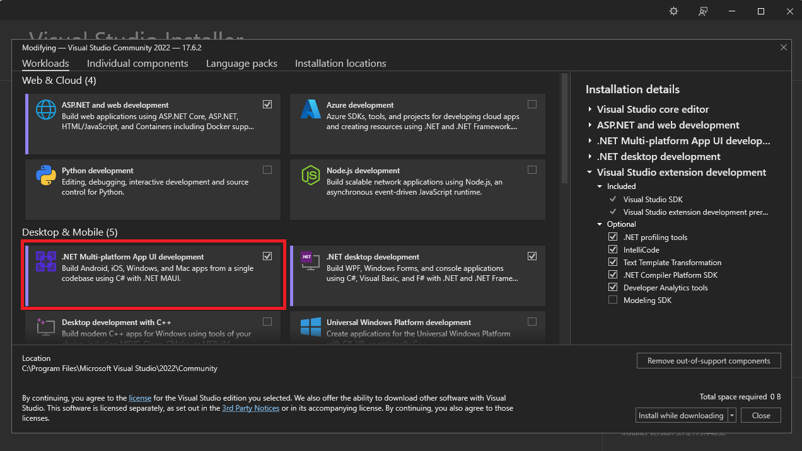The height and width of the screenshot is (451, 802).
Task: Click the ASP.NET globe icon
Action: click(x=46, y=110)
